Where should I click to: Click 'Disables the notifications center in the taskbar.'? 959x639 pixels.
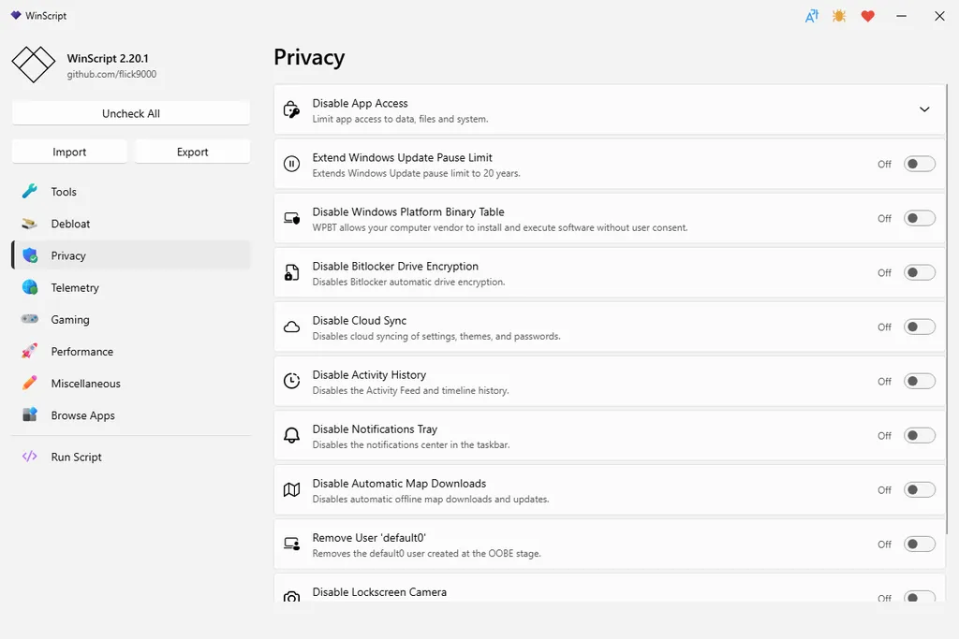[411, 445]
